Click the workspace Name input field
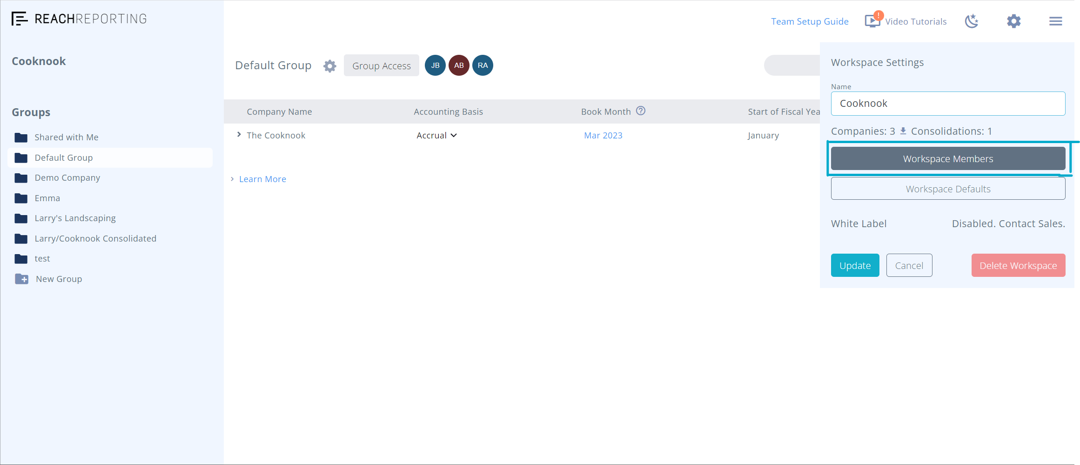Image resolution: width=1080 pixels, height=465 pixels. [x=948, y=104]
